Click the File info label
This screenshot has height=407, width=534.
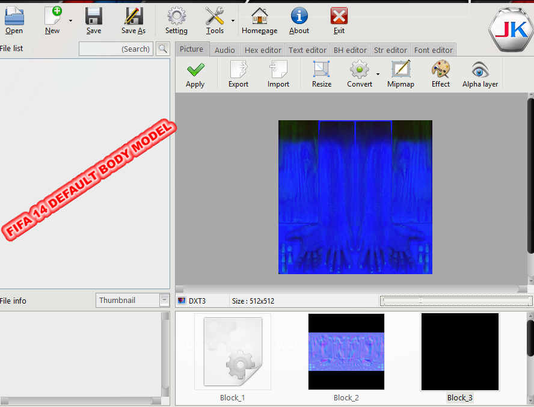[13, 301]
